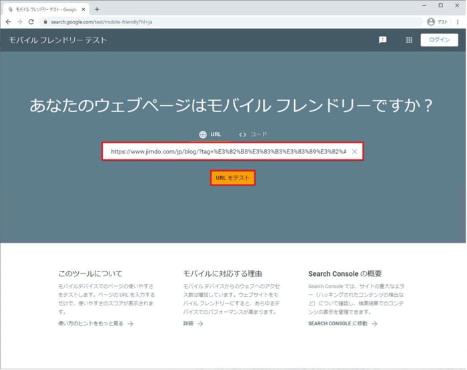Select the モバイル フレンドリー テスト browser tab
This screenshot has width=467, height=370.
point(46,9)
